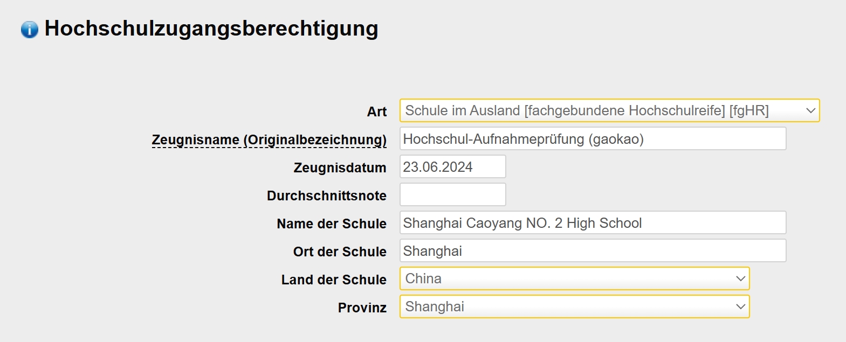Focus the Zeugnisname field containing Hochschul-Aufnahmeprüfung (gaokao)

(593, 138)
